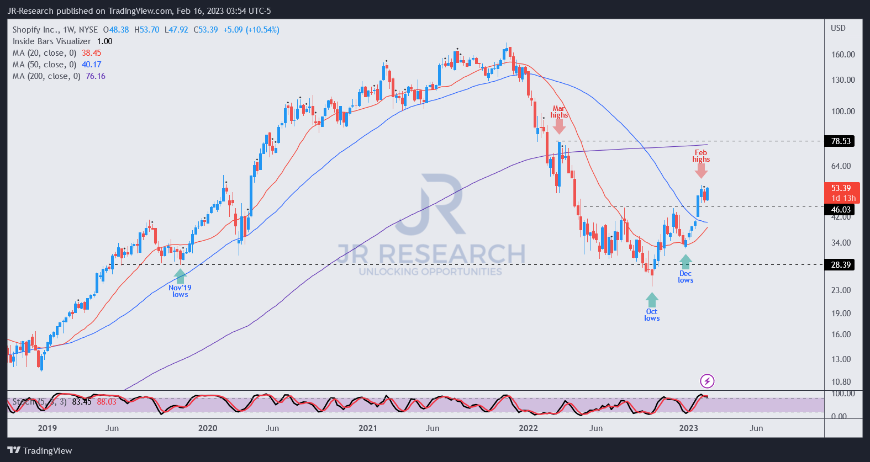The height and width of the screenshot is (462, 870).
Task: Click the USD currency label
Action: point(838,28)
